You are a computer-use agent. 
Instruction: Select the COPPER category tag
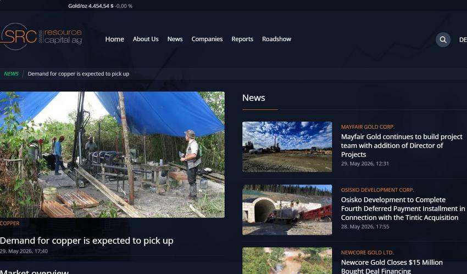(9, 223)
